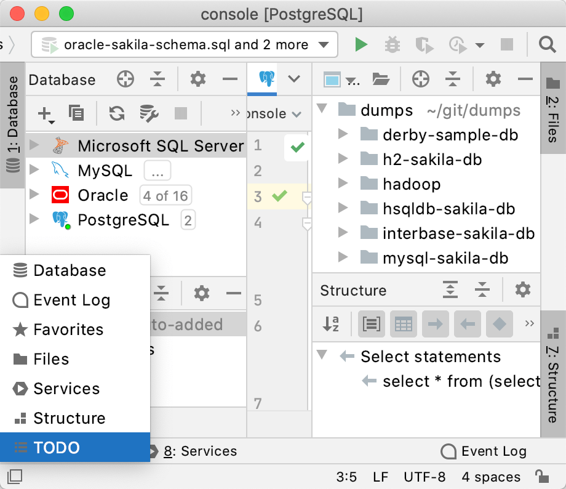This screenshot has width=566, height=489.
Task: Click the Z: Structure side tab
Action: point(553,374)
